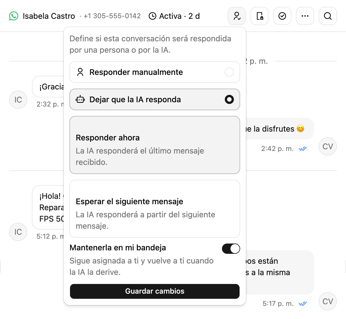Toggle the Mantenerla en mi bandeja switch
Image resolution: width=346 pixels, height=319 pixels.
(x=231, y=249)
